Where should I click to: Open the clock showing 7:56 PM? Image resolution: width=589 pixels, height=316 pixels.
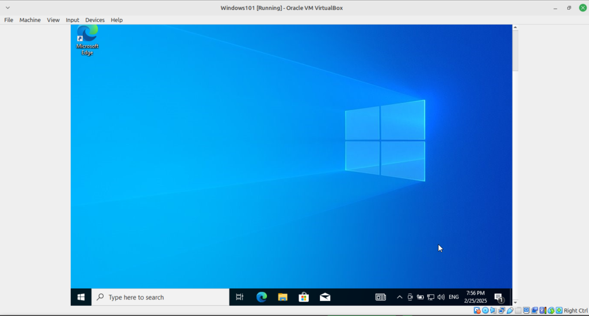coord(475,297)
